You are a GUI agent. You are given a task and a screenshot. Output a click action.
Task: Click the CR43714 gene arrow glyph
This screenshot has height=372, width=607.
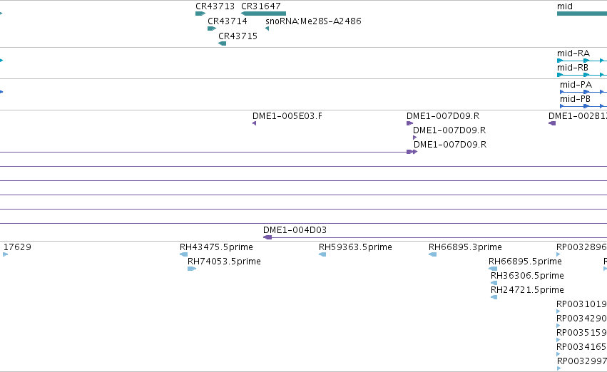[x=212, y=29]
